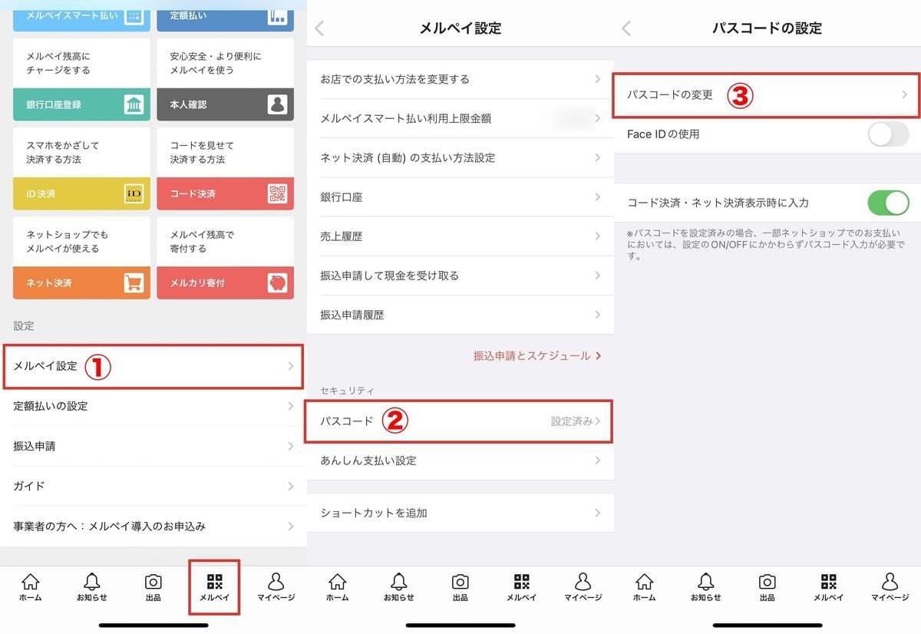
Task: Tap マイページ person icon below 事業者の方へ list
Action: click(x=276, y=582)
